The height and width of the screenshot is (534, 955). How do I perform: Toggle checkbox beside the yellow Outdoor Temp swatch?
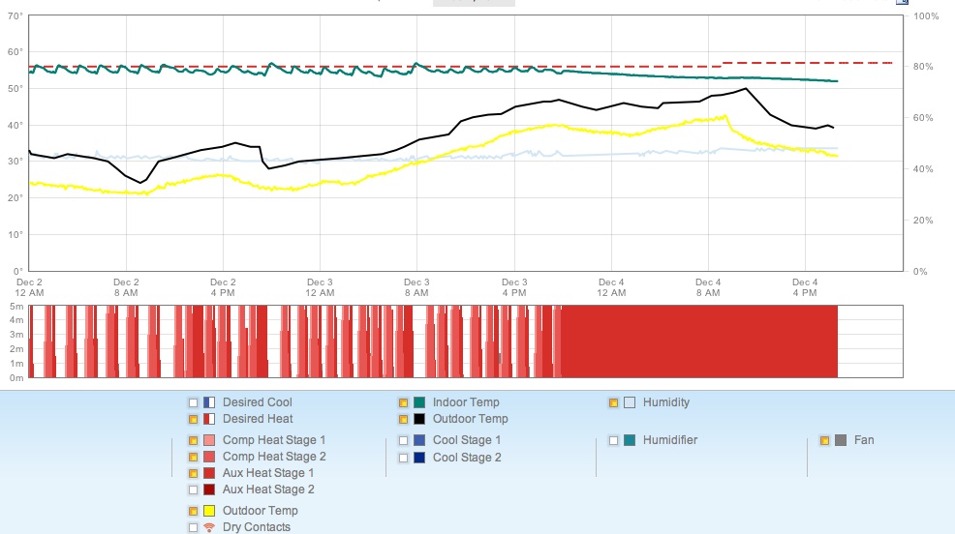tap(193, 511)
